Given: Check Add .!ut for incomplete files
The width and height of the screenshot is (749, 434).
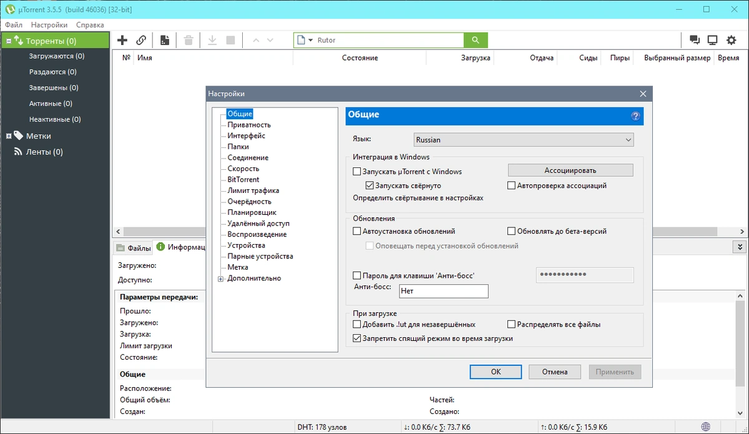Looking at the screenshot, I should (x=357, y=324).
